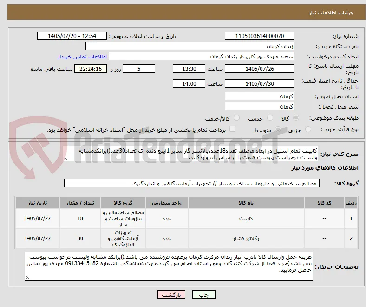Viewport: 366px width, 307px height.
Task: Select the خدمت radio button
Action: 270,118
